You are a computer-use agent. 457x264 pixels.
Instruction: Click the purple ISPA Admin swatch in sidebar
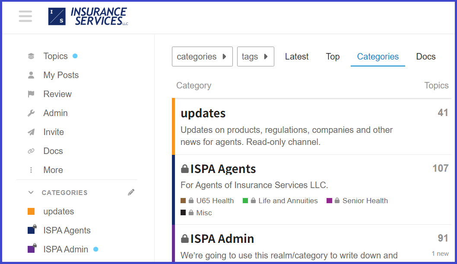coord(32,248)
